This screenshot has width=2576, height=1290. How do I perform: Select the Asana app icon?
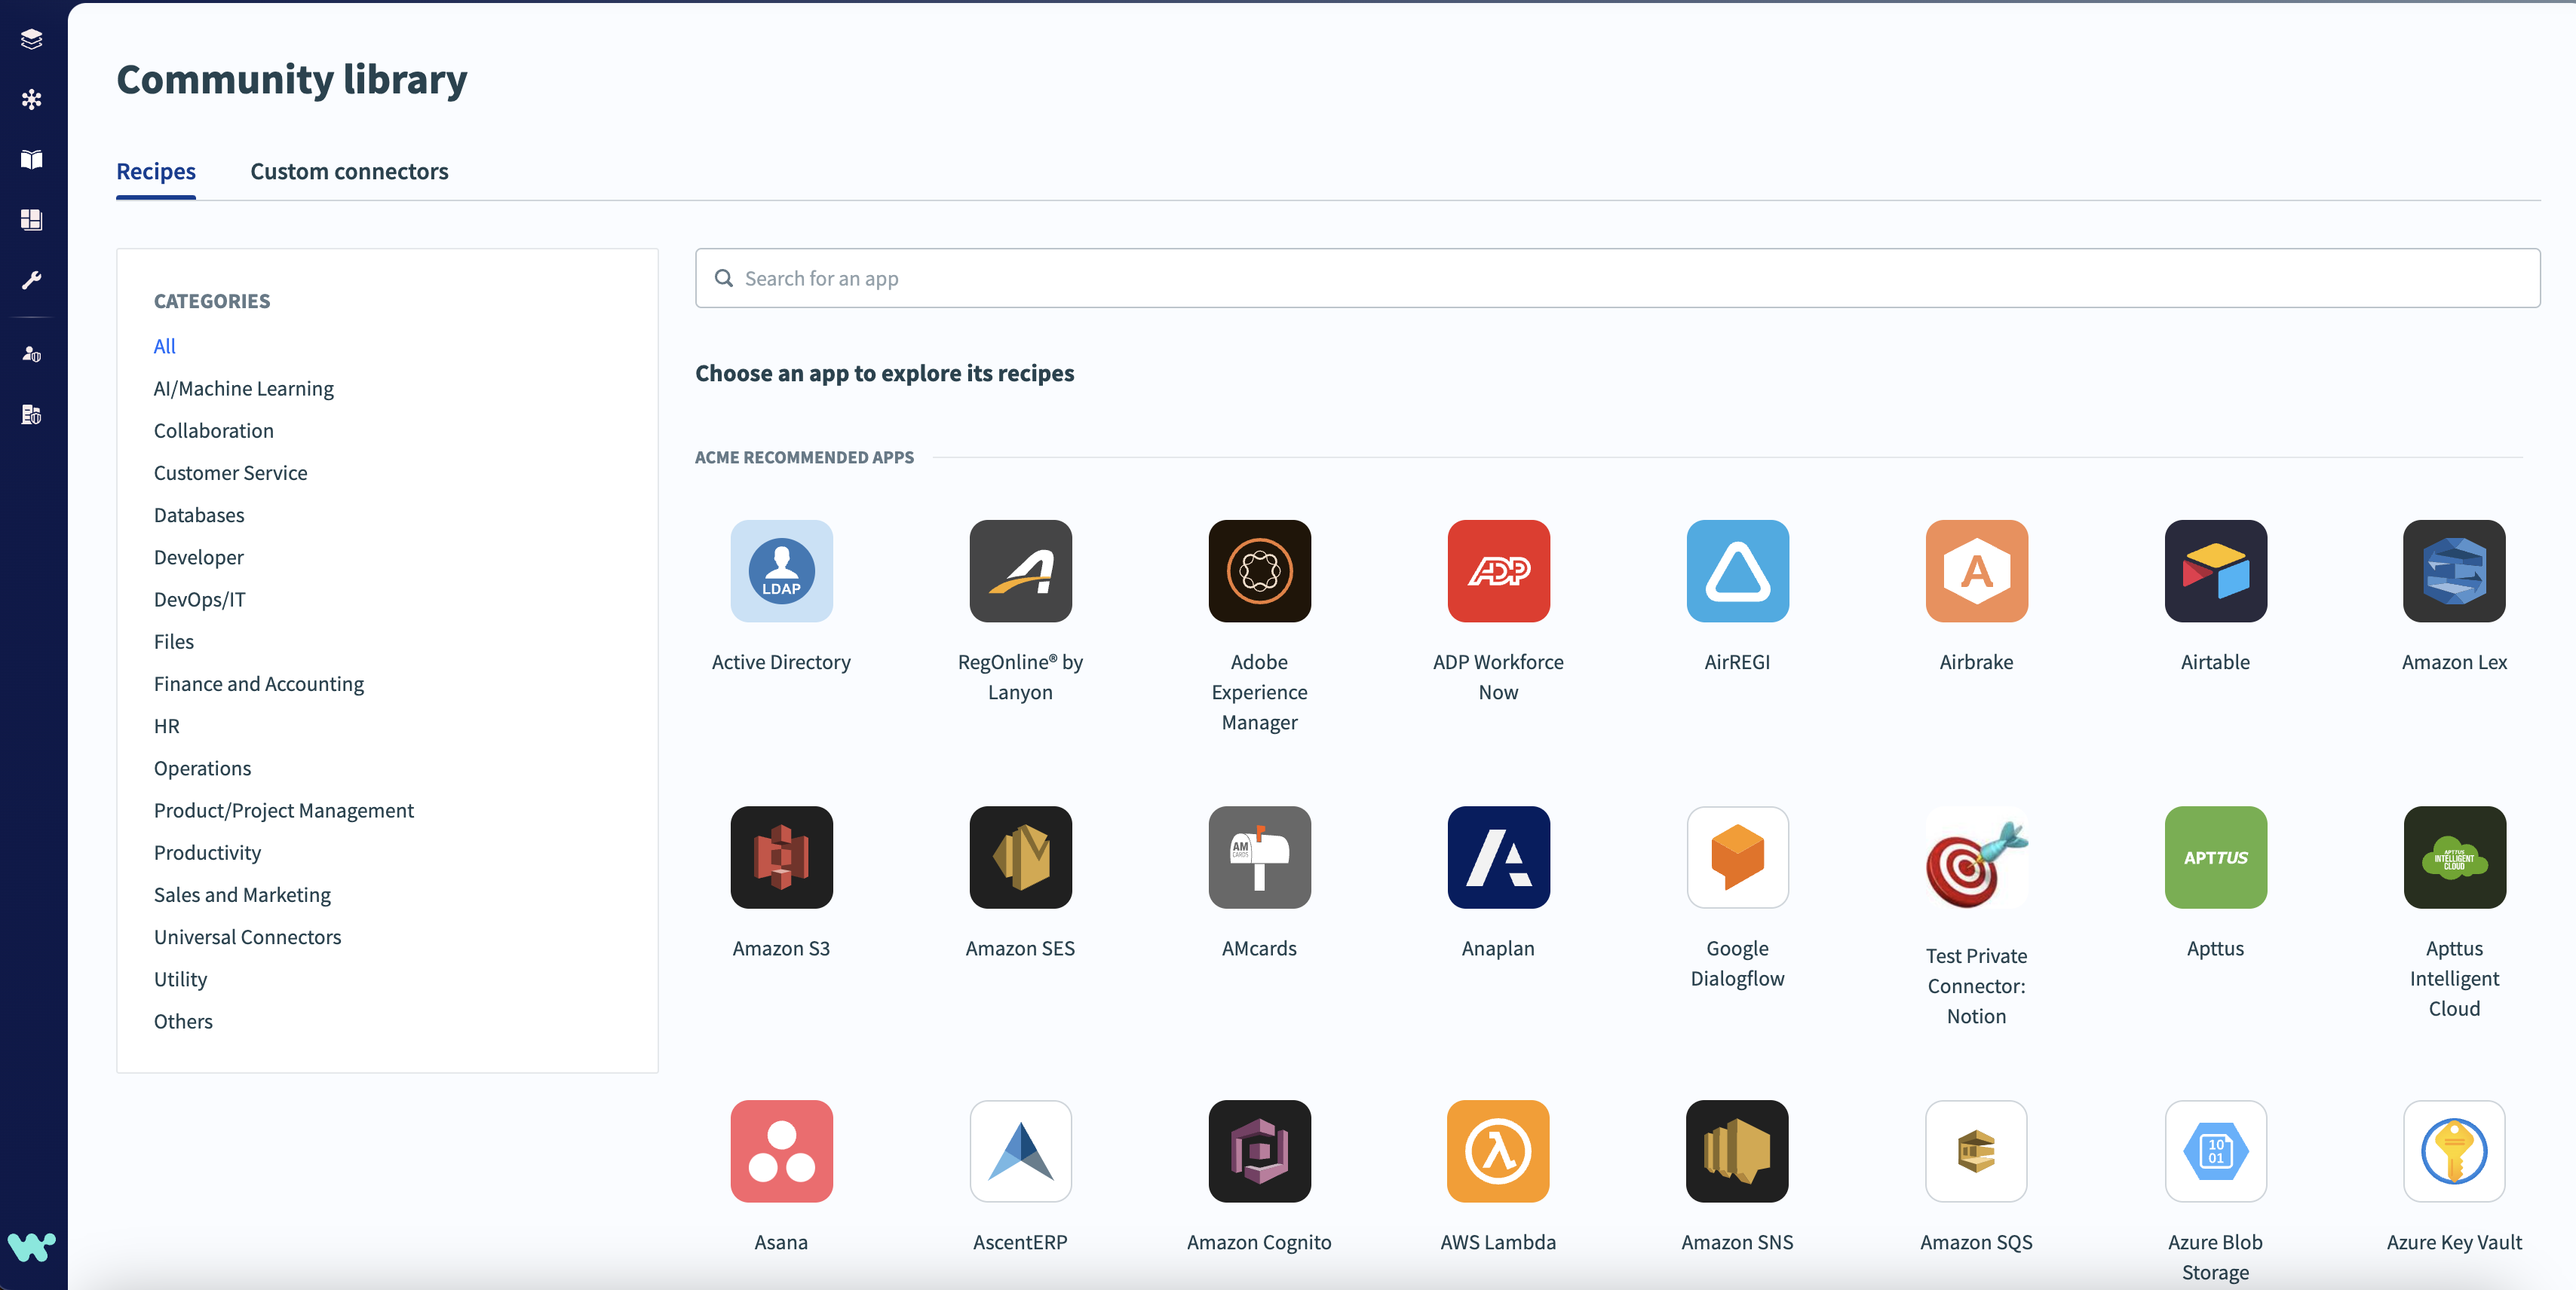[781, 1151]
